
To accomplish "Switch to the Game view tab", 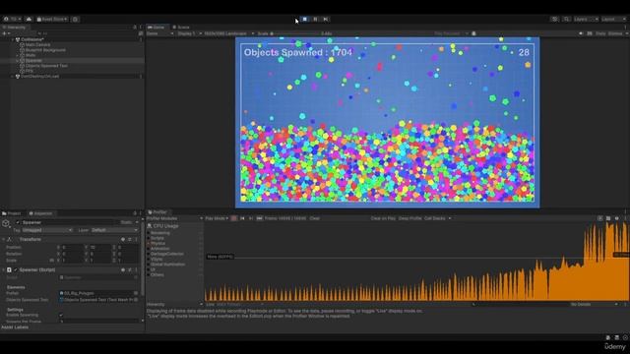I will pyautogui.click(x=157, y=28).
